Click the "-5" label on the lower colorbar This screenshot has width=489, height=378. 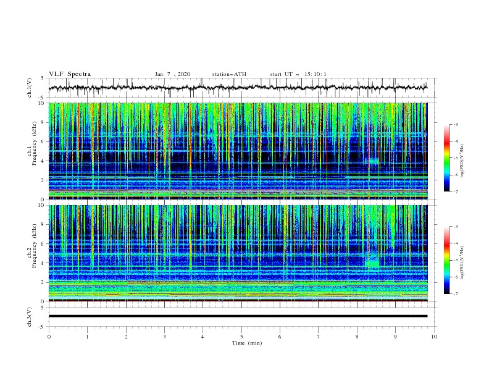[455, 260]
